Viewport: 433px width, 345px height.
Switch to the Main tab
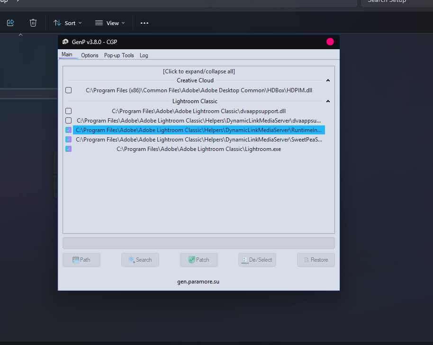67,54
